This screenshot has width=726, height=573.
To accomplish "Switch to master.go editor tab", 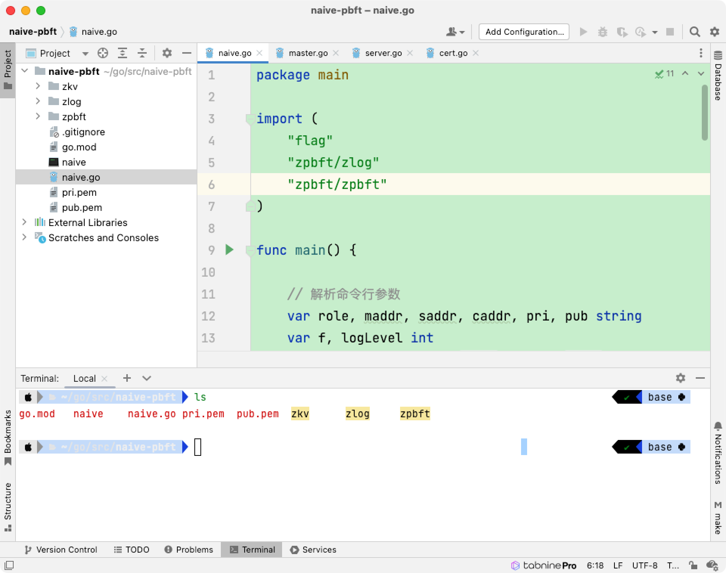I will pyautogui.click(x=307, y=53).
